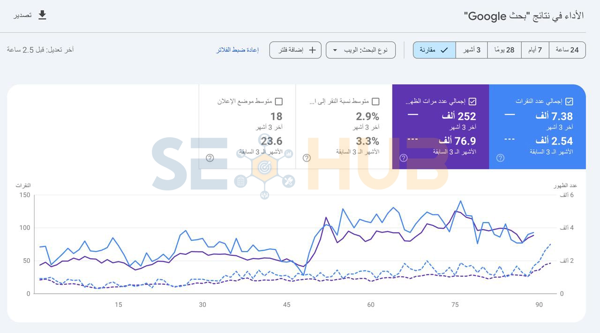Screen dimensions: 600x333
Task: Enable the average position checkbox
Action: 279,101
